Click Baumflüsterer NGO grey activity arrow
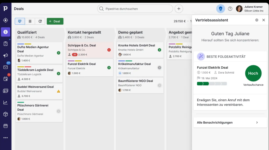 tap(159, 85)
